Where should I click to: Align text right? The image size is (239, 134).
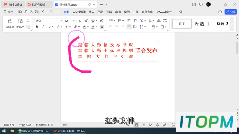[x=123, y=27]
